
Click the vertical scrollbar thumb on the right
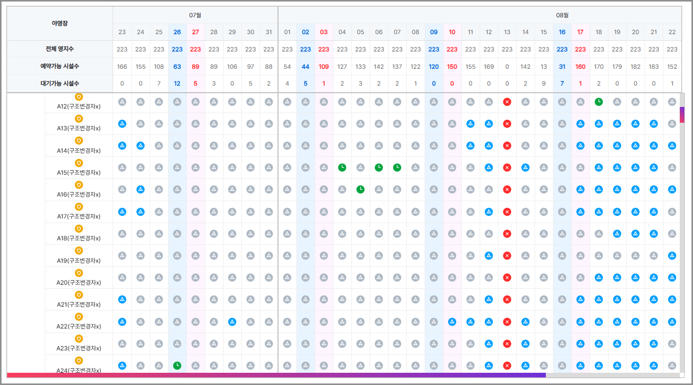point(682,115)
